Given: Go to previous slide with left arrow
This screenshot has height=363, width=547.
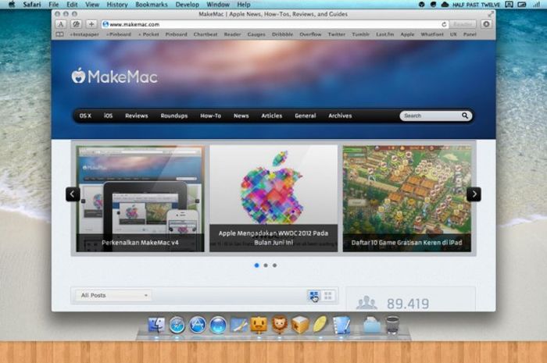Looking at the screenshot, I should (73, 194).
